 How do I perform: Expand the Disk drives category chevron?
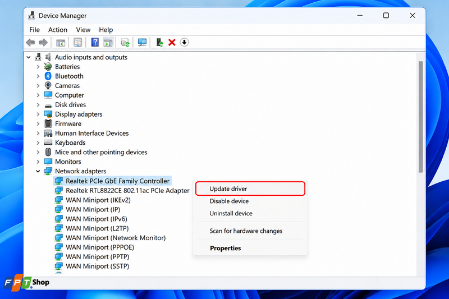pyautogui.click(x=38, y=105)
